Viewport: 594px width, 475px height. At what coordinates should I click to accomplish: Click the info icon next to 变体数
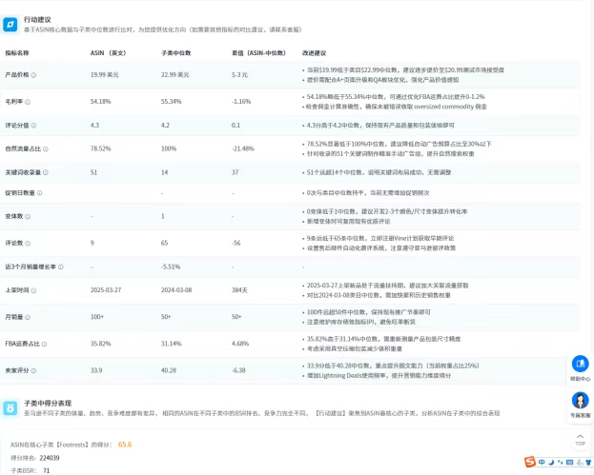coord(28,216)
